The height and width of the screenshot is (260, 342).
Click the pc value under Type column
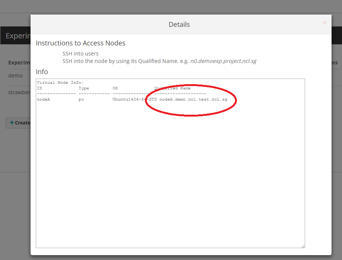click(x=81, y=99)
